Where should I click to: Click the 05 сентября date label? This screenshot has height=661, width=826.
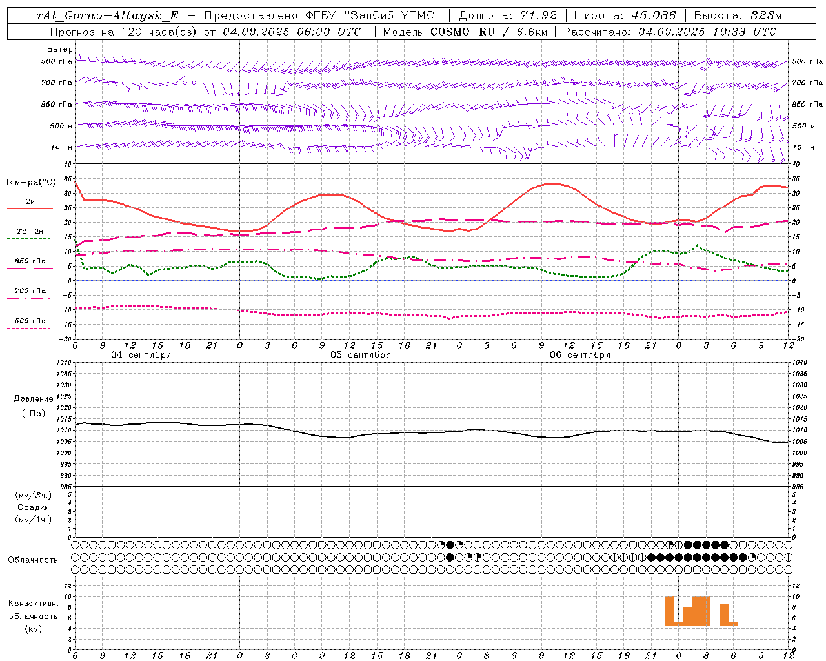[361, 355]
